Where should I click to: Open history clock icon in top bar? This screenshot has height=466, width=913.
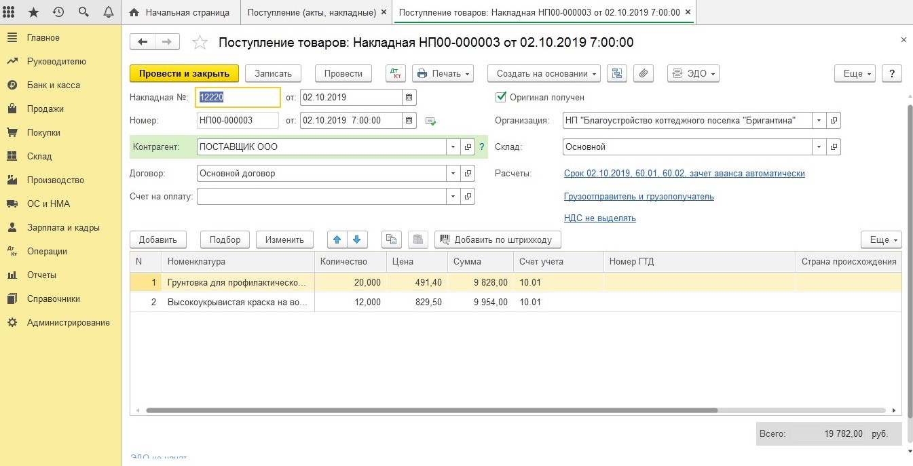(x=58, y=12)
